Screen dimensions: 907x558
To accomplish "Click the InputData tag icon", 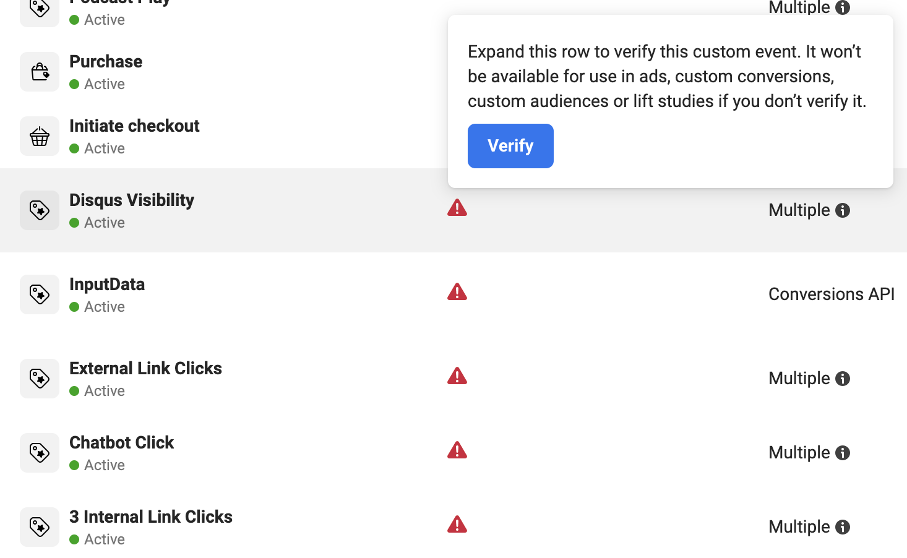I will pos(40,294).
